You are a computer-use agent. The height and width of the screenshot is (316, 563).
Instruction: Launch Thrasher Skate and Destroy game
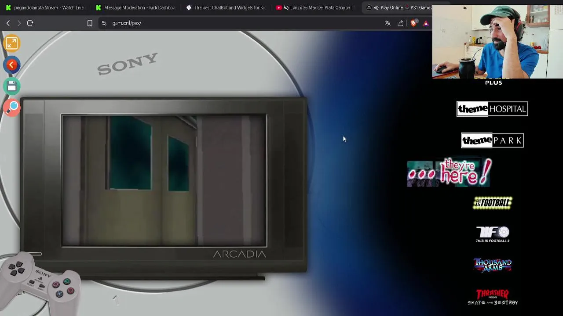tap(493, 297)
